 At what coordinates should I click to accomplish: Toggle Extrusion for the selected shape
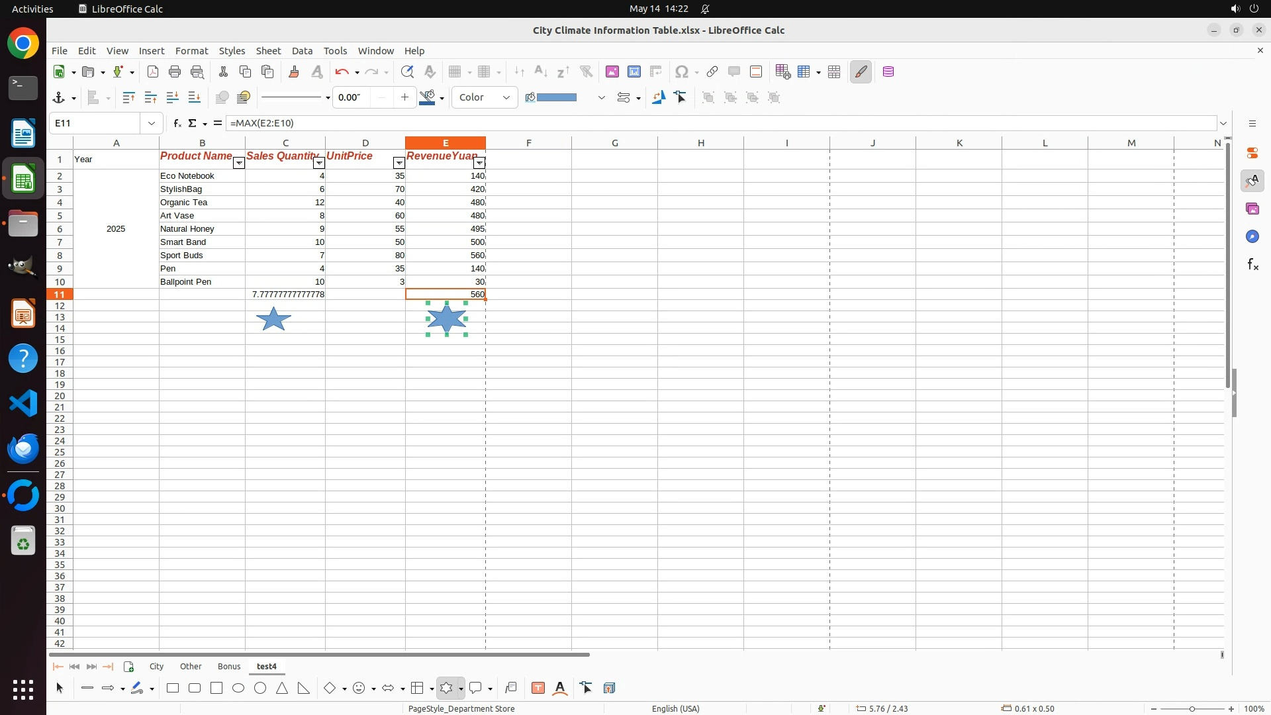(x=609, y=689)
